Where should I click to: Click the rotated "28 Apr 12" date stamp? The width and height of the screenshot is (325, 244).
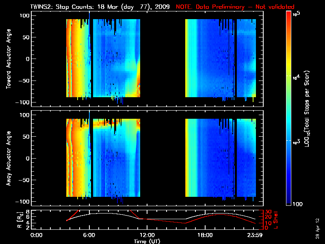coord(318,228)
